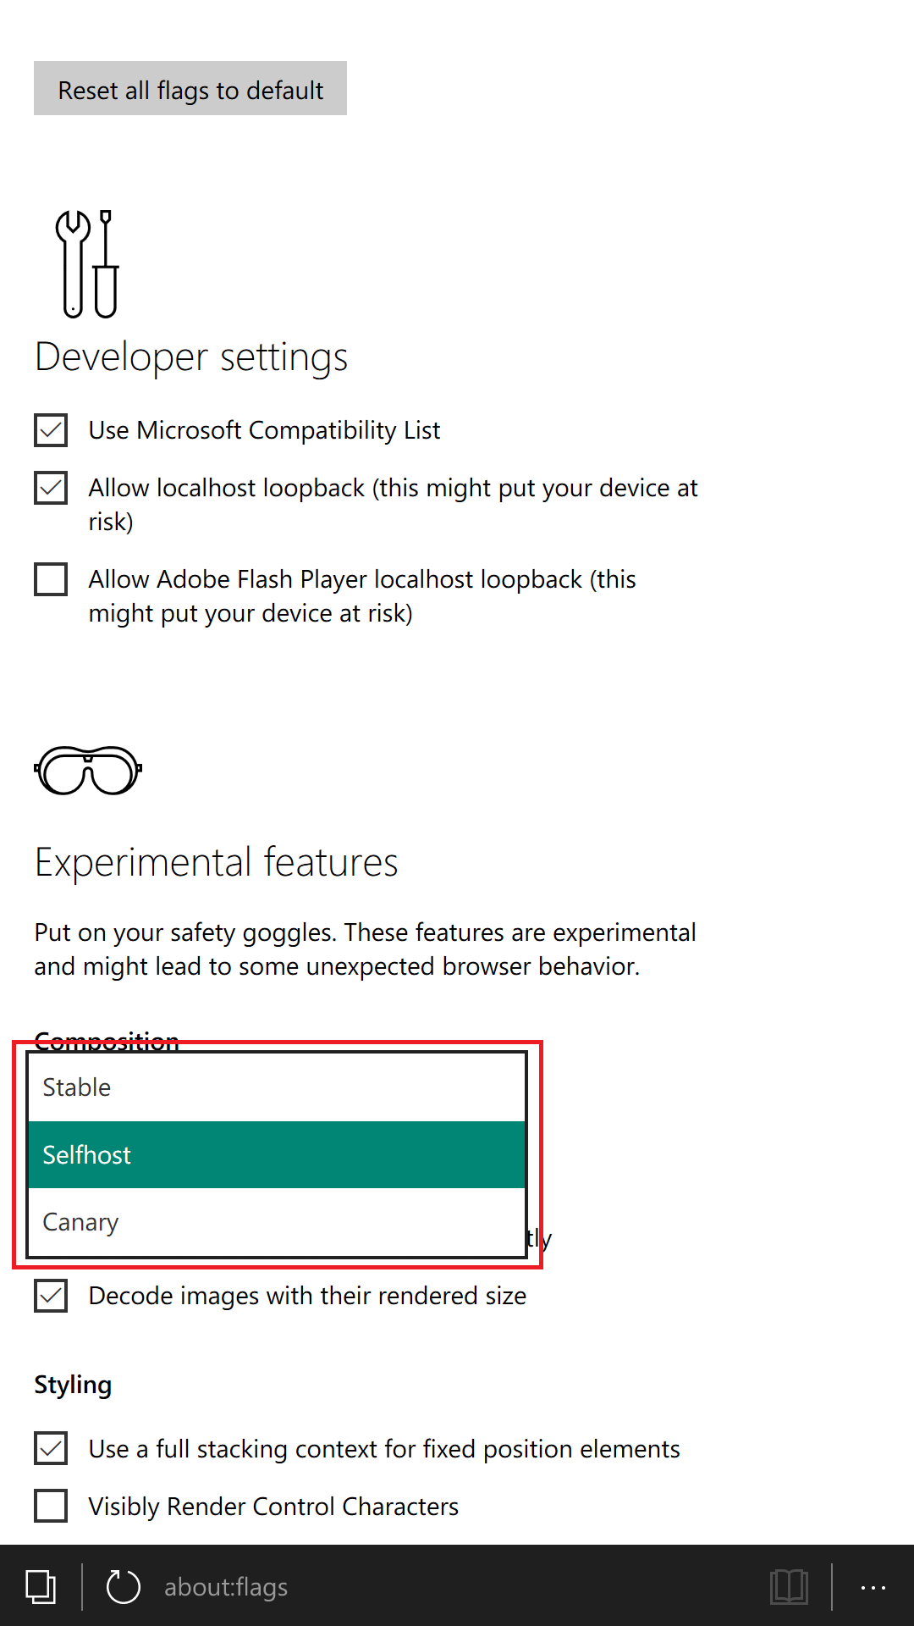The height and width of the screenshot is (1626, 914).
Task: Toggle Use Microsoft Compatibility List checkbox
Action: 51,430
